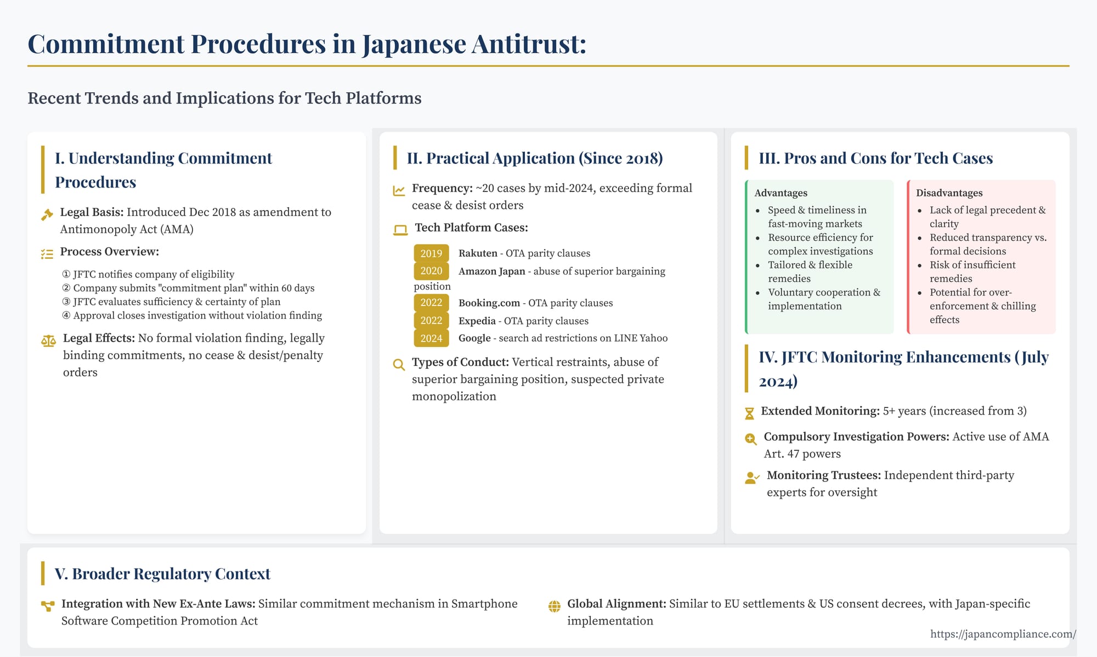Click the user-check icon beside Monitoring Trustees
This screenshot has height=657, width=1097.
pyautogui.click(x=752, y=478)
